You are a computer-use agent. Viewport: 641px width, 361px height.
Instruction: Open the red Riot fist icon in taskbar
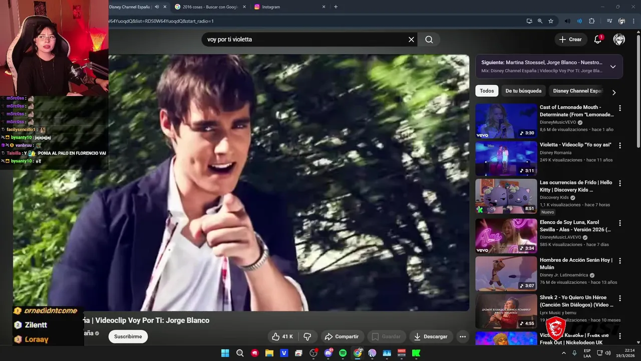(255, 353)
